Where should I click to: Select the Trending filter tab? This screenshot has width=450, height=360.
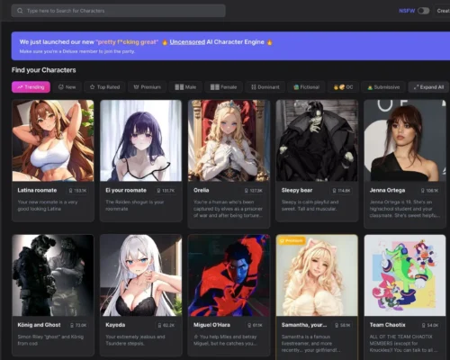tap(31, 87)
